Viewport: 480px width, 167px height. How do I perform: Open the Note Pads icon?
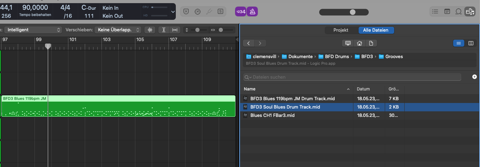(447, 11)
